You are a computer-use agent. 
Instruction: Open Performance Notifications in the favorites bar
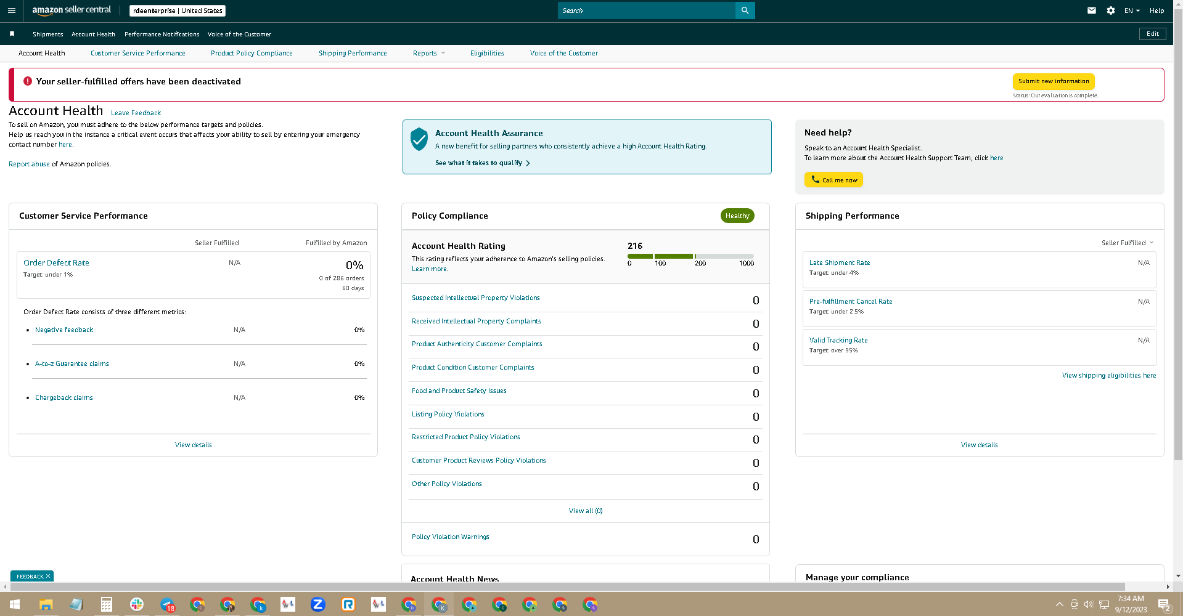point(162,34)
